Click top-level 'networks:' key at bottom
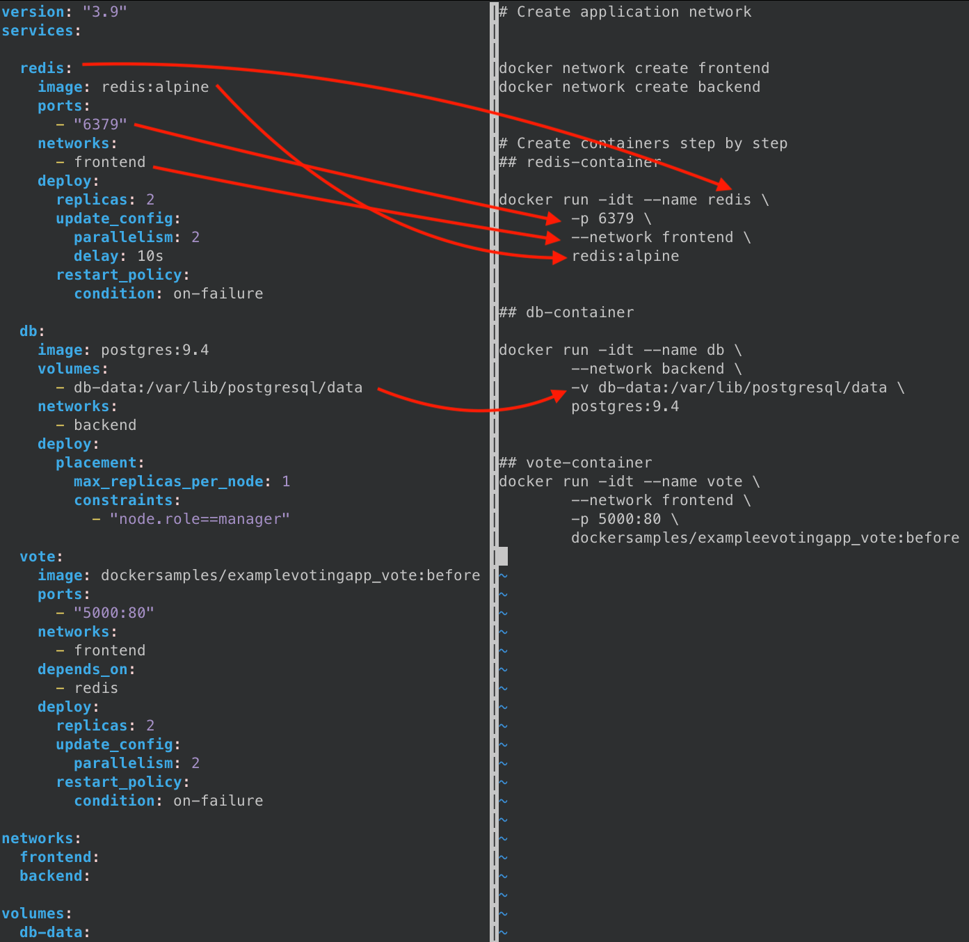This screenshot has width=969, height=942. 41,838
